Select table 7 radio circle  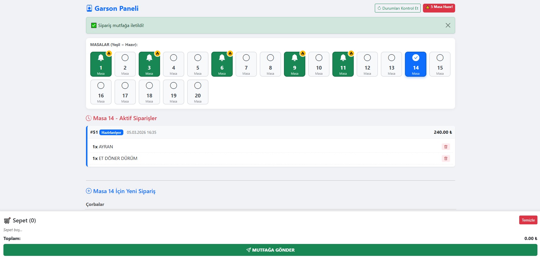click(x=246, y=58)
